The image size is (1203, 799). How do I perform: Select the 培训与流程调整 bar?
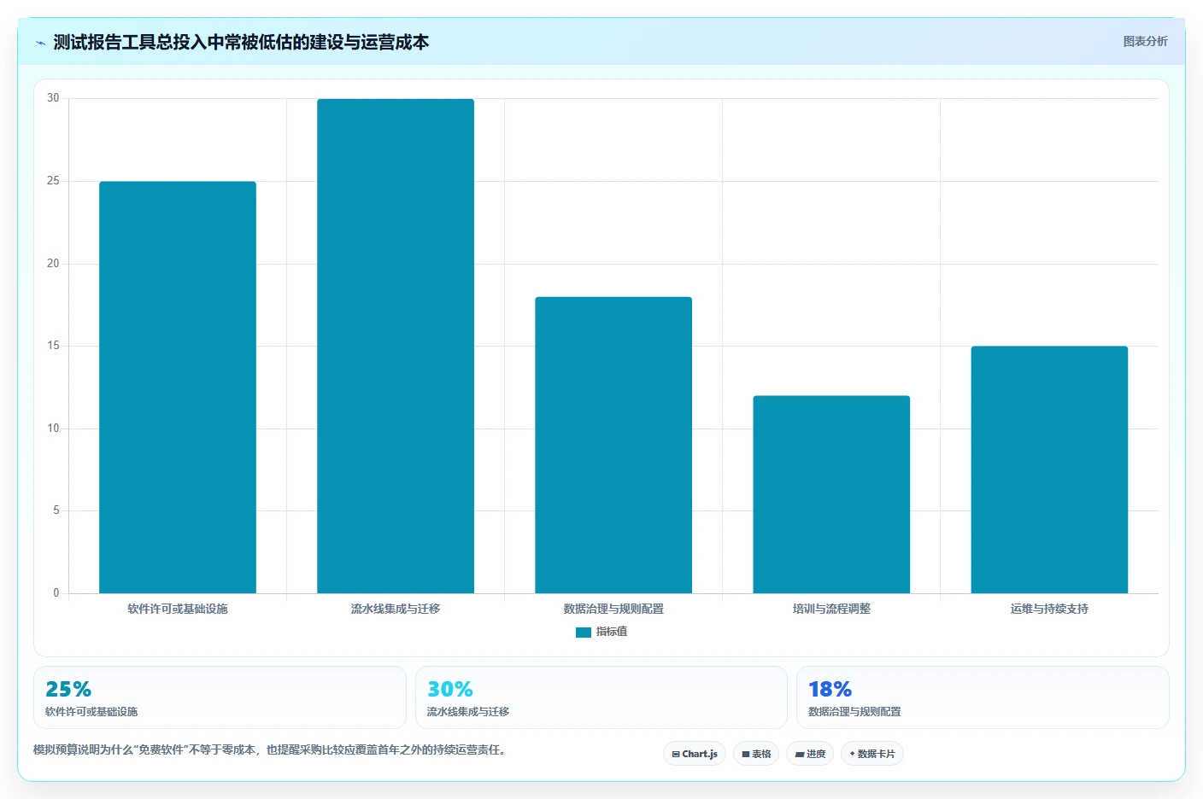[x=831, y=494]
